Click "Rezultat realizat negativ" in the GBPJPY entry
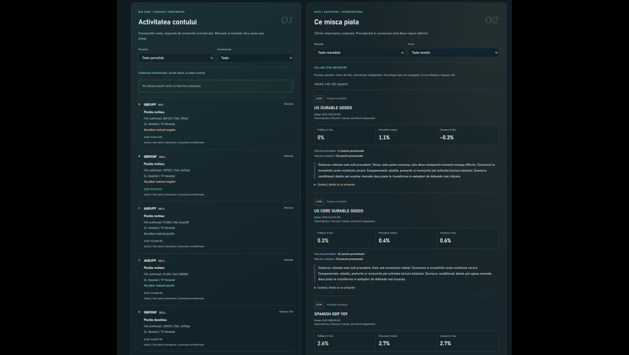The height and width of the screenshot is (355, 629). 160,130
